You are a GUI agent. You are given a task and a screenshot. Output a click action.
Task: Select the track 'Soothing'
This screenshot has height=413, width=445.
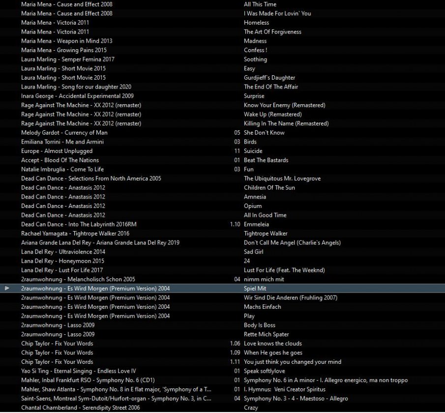tap(255, 59)
